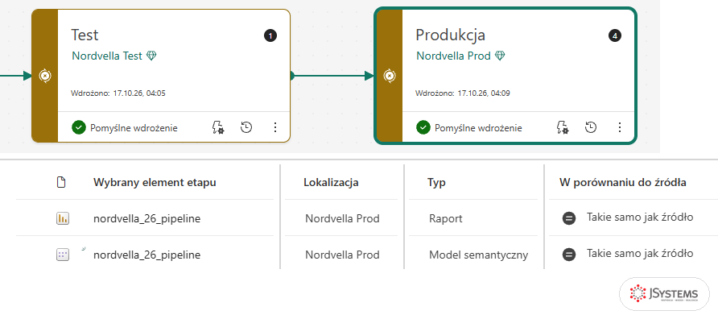
Task: Click the Wdrożono 17.10.26, 04:09 timestamp
Action: [x=463, y=93]
